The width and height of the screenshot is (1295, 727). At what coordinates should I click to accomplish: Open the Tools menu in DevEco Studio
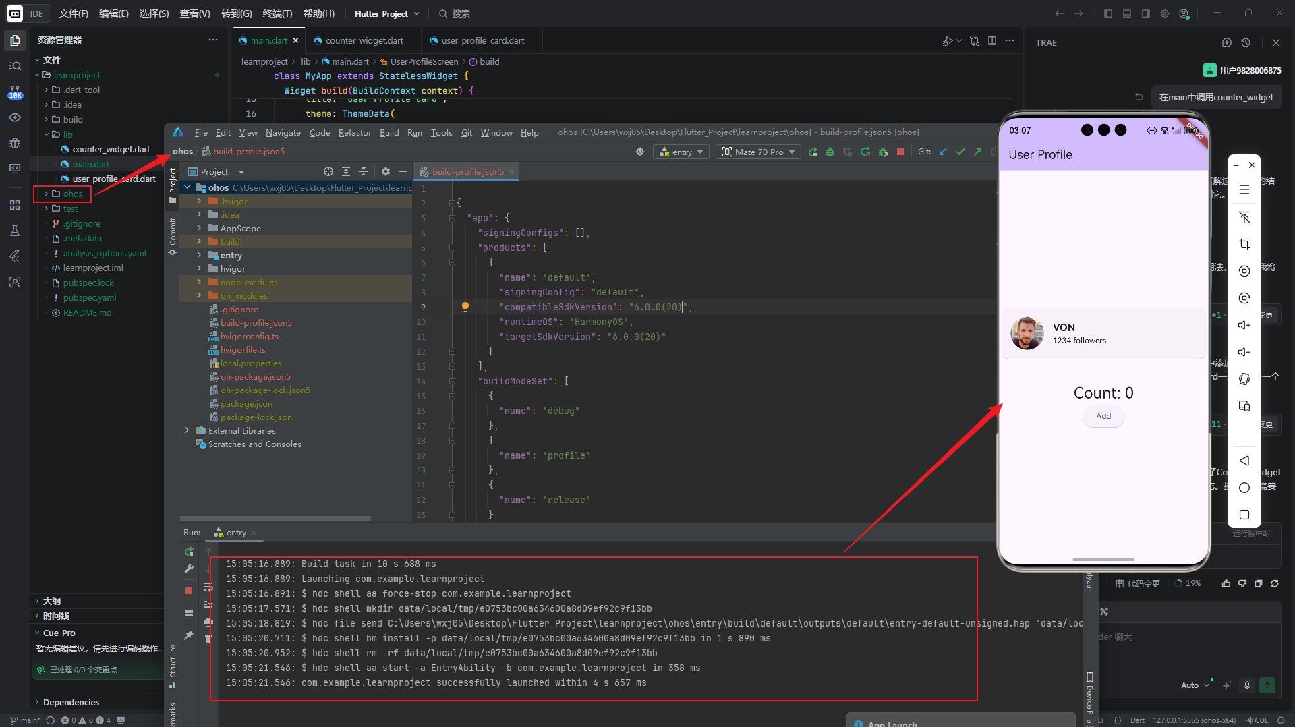tap(441, 133)
